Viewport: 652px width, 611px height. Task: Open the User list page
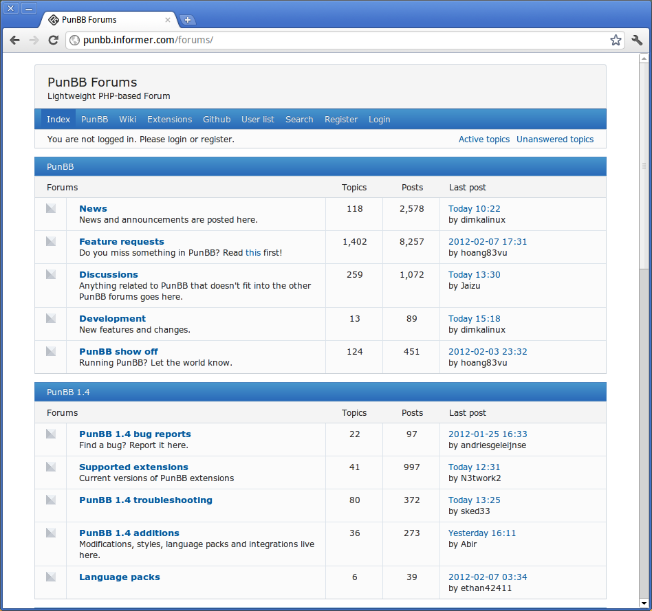pyautogui.click(x=258, y=120)
